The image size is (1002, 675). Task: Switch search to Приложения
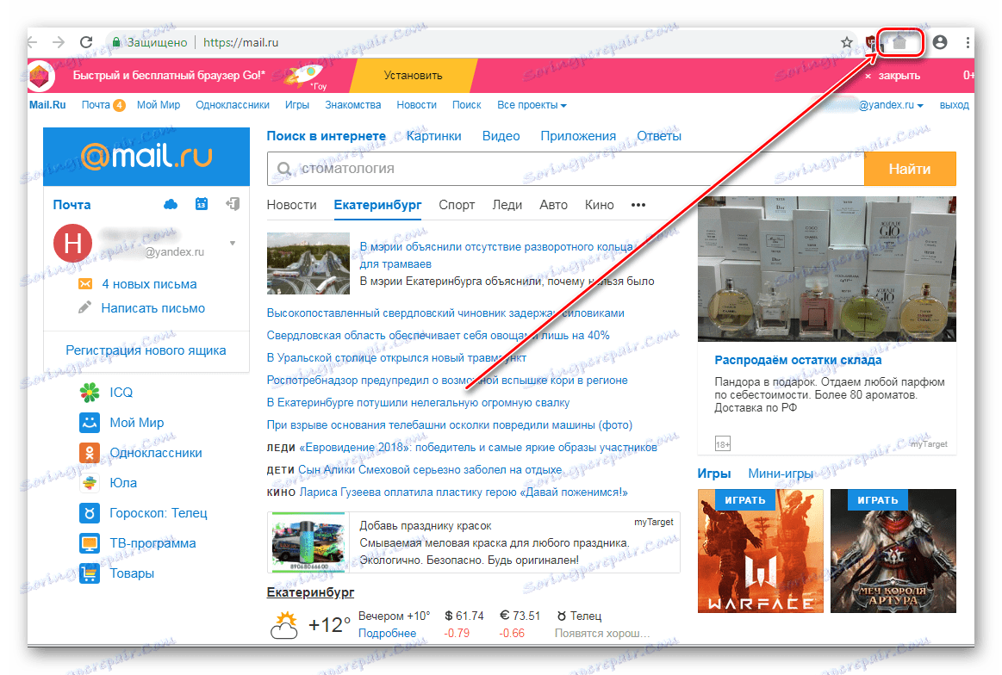point(578,136)
